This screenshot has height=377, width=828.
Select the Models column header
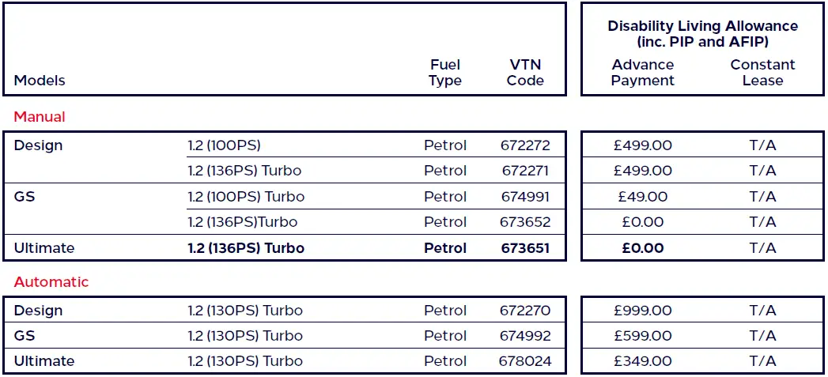click(x=40, y=81)
